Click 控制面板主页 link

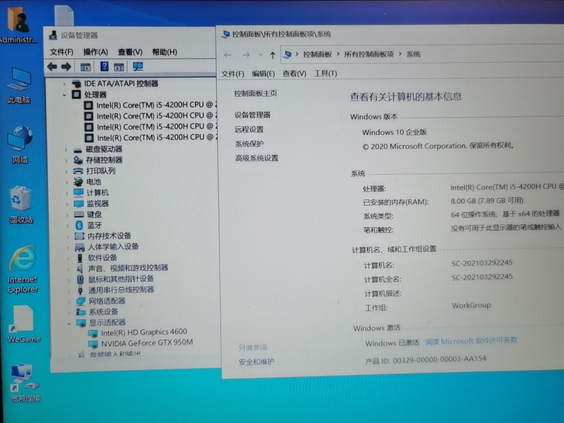256,94
